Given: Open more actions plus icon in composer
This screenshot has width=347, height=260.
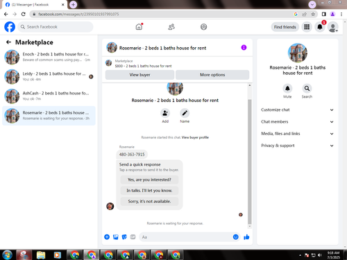Looking at the screenshot, I should click(107, 237).
